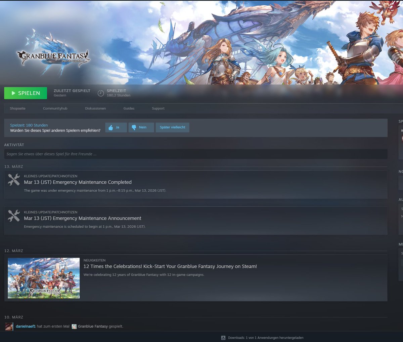This screenshot has height=342, width=403.
Task: Click the Später vielleicht button
Action: tap(172, 127)
